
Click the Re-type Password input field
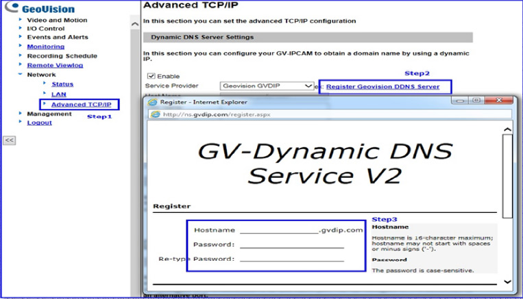[x=292, y=259]
